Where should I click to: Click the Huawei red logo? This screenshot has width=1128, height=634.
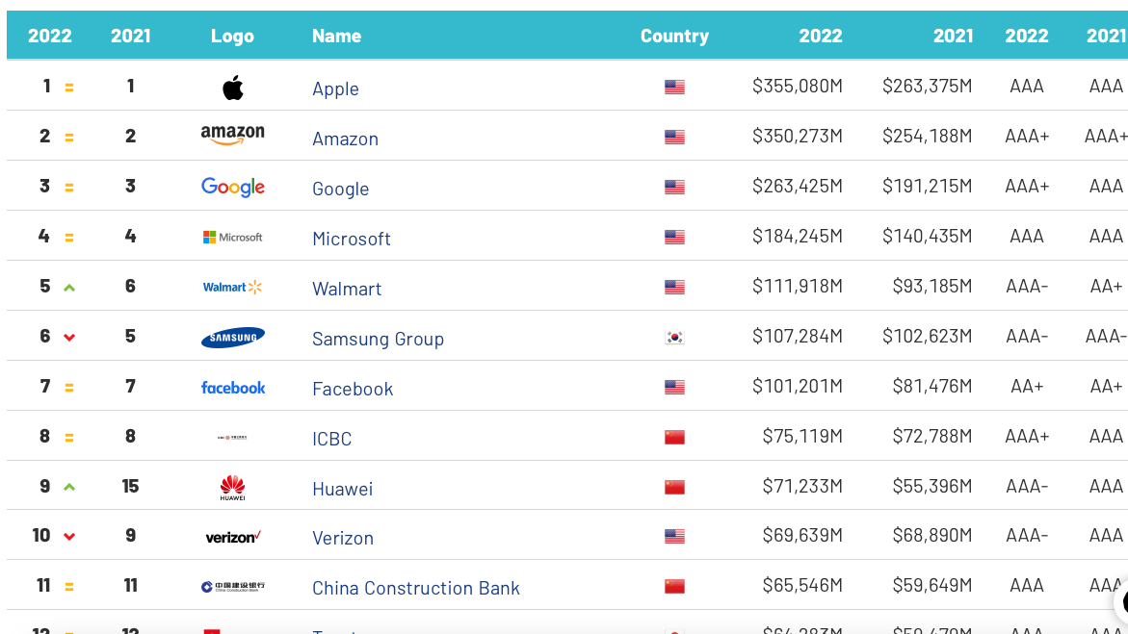pyautogui.click(x=232, y=487)
